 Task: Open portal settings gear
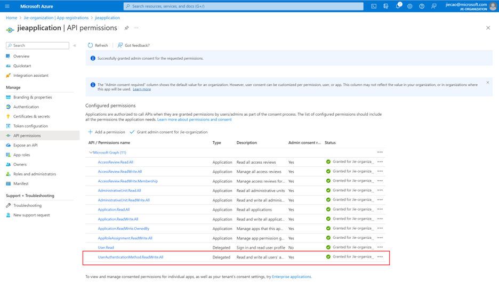409,6
